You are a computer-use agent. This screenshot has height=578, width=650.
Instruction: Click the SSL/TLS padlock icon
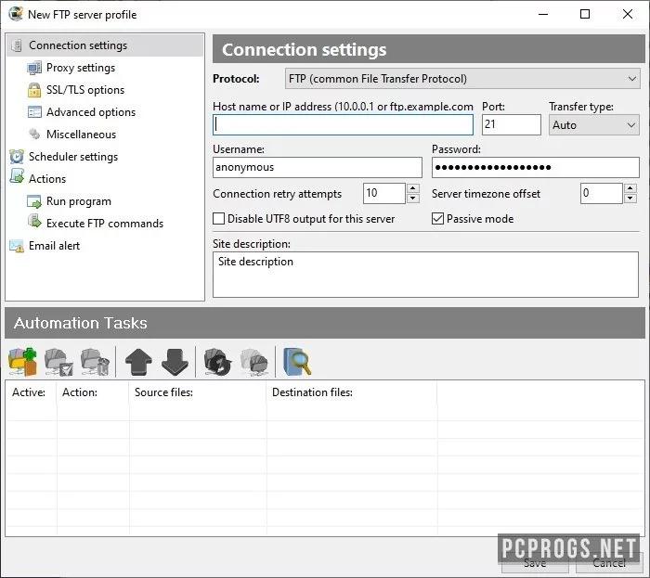click(34, 90)
